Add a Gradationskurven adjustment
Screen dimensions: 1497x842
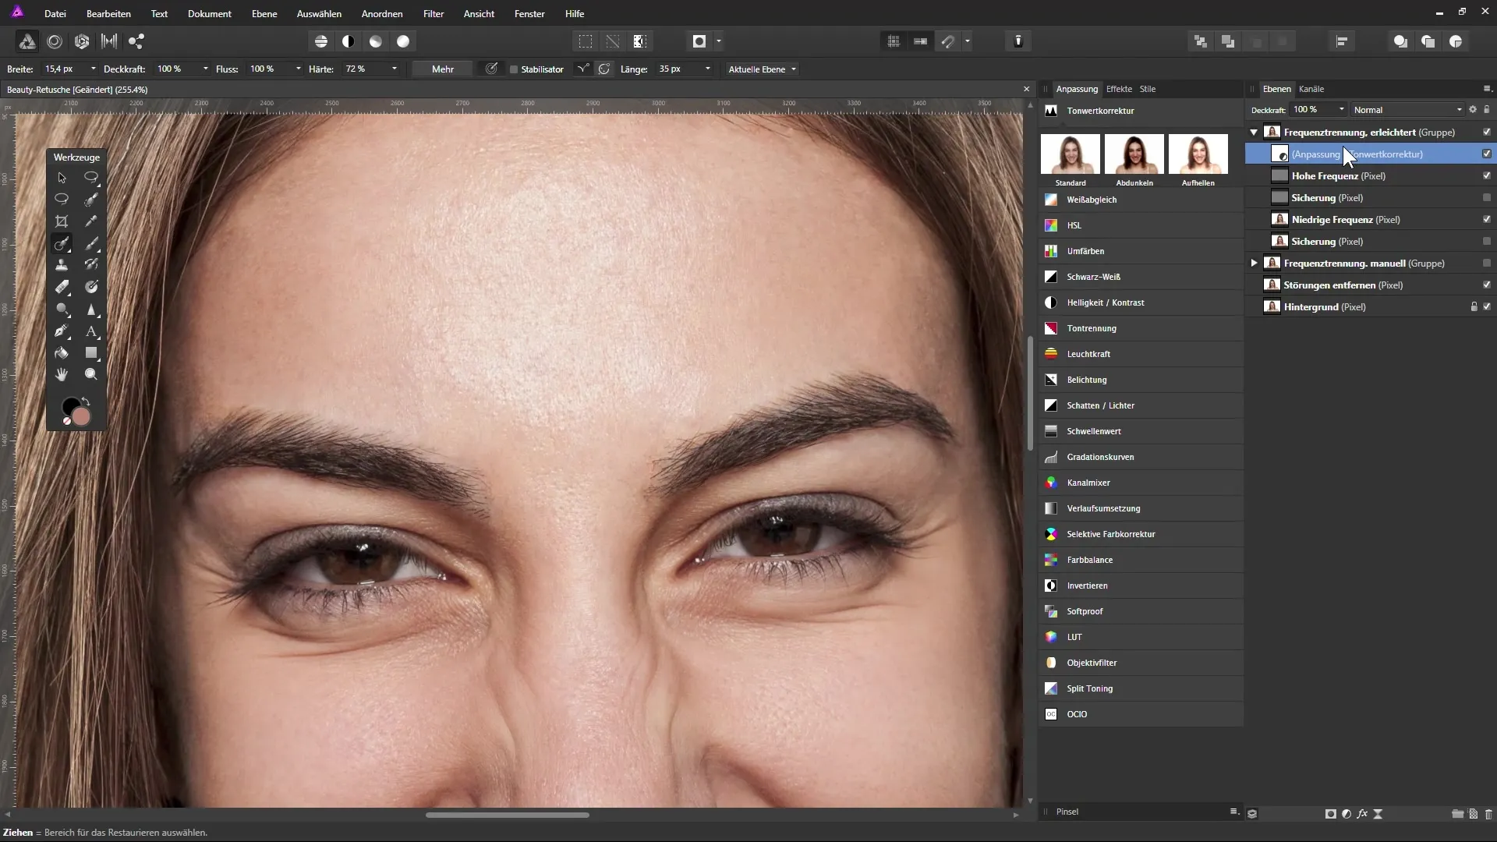click(1141, 457)
